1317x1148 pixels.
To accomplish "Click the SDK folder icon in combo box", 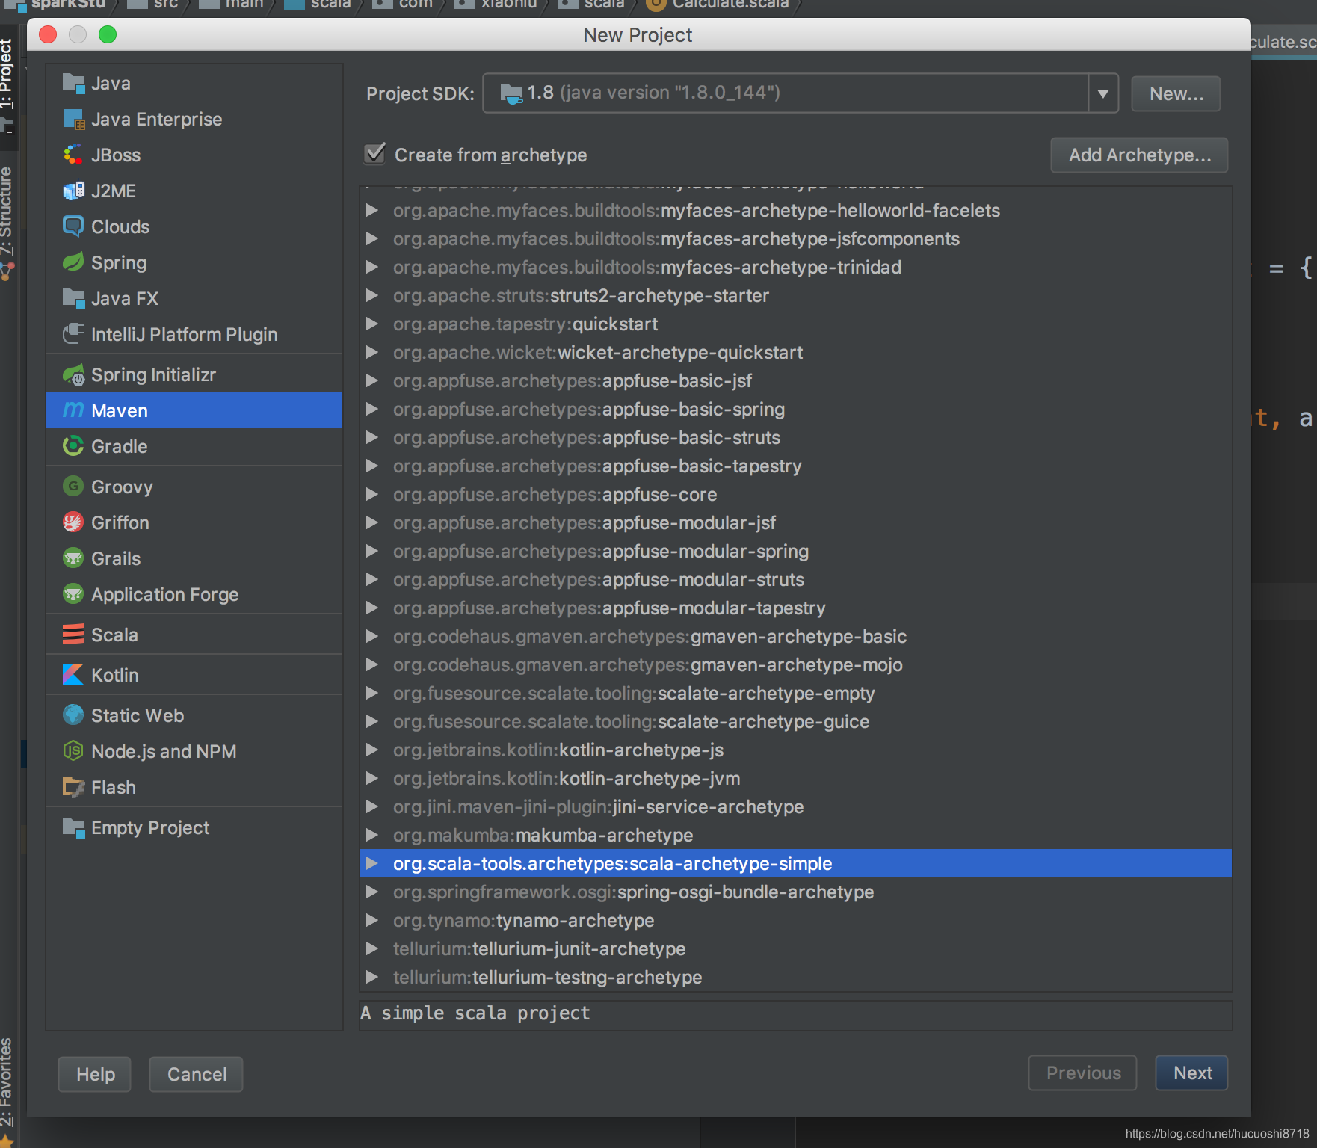I will pyautogui.click(x=511, y=93).
